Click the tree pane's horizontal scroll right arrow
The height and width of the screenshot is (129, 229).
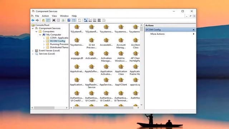(x=67, y=107)
